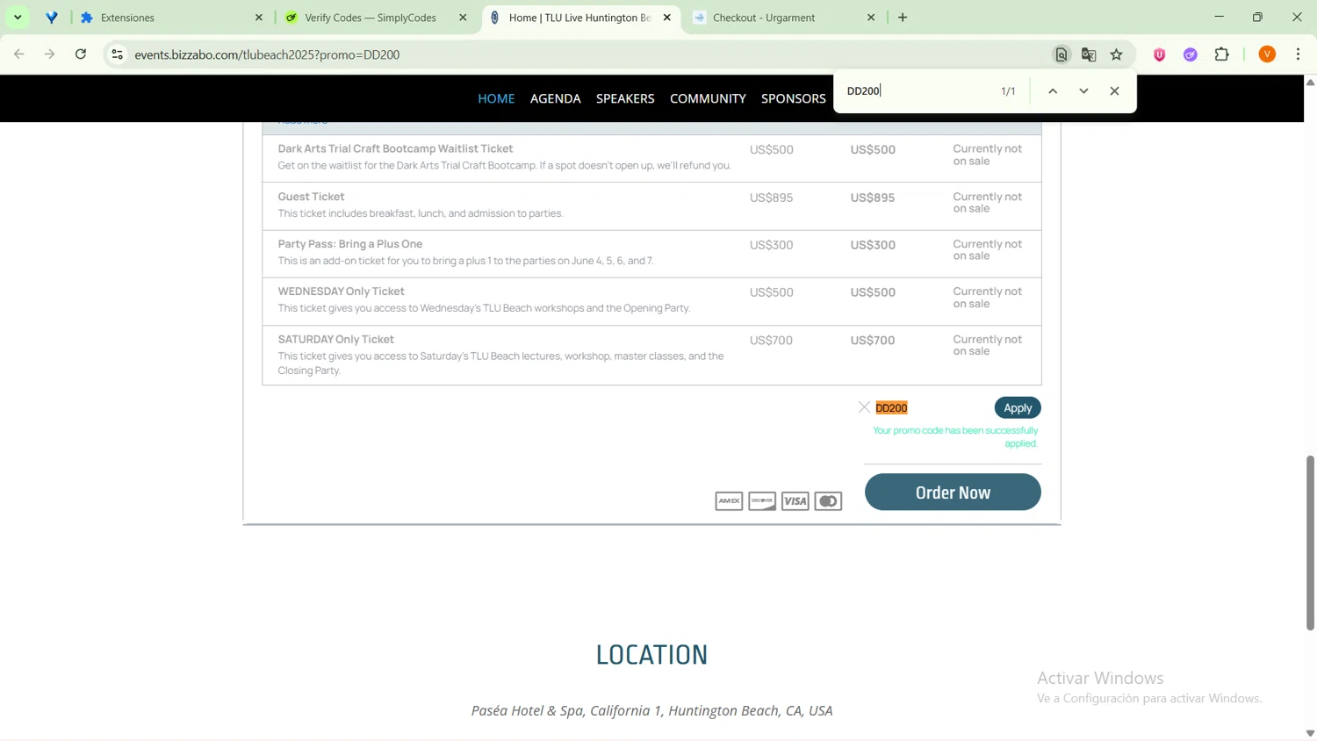Open the uBlock shield extension
Screen dimensions: 1317x741
tap(1159, 54)
